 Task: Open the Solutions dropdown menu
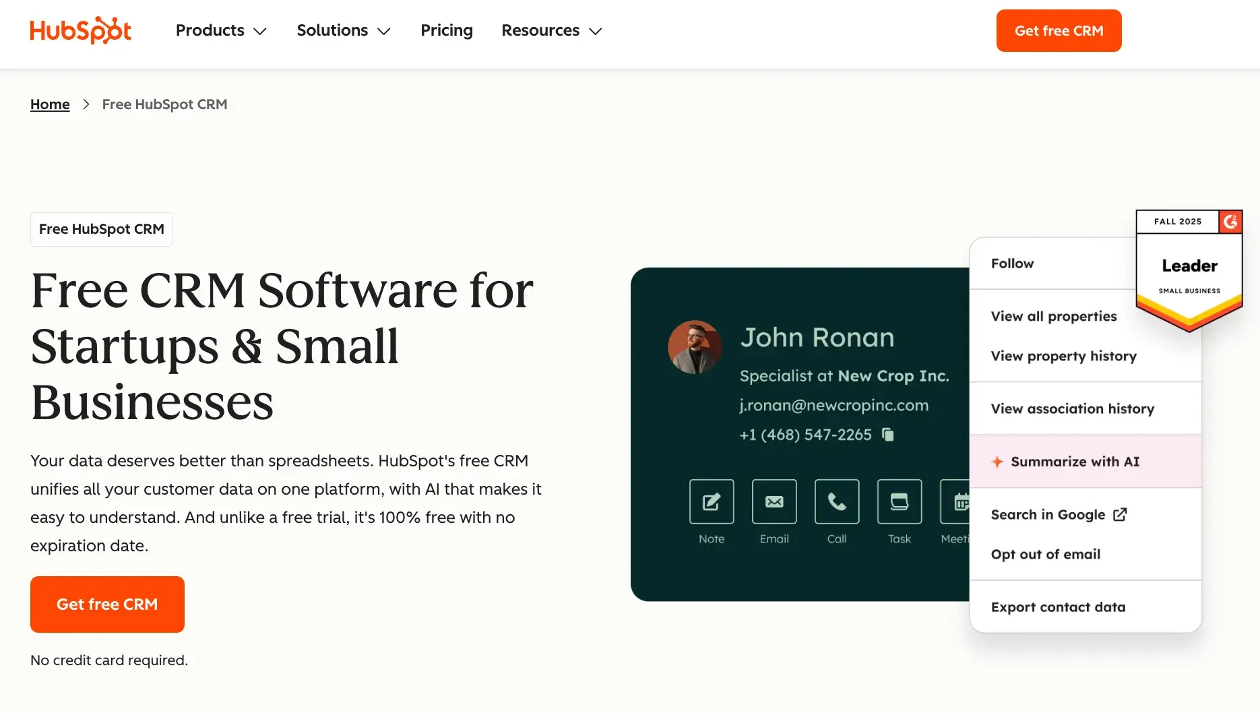pos(344,31)
